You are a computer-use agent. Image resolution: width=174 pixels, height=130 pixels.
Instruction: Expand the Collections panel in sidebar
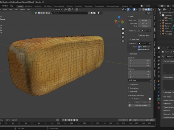(133, 85)
